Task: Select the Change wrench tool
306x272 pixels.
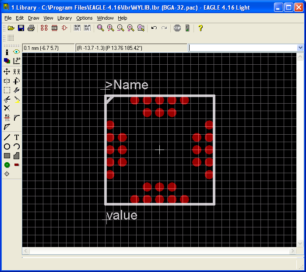Action: click(x=17, y=90)
